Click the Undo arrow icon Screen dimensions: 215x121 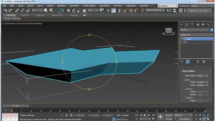(x=5, y=10)
